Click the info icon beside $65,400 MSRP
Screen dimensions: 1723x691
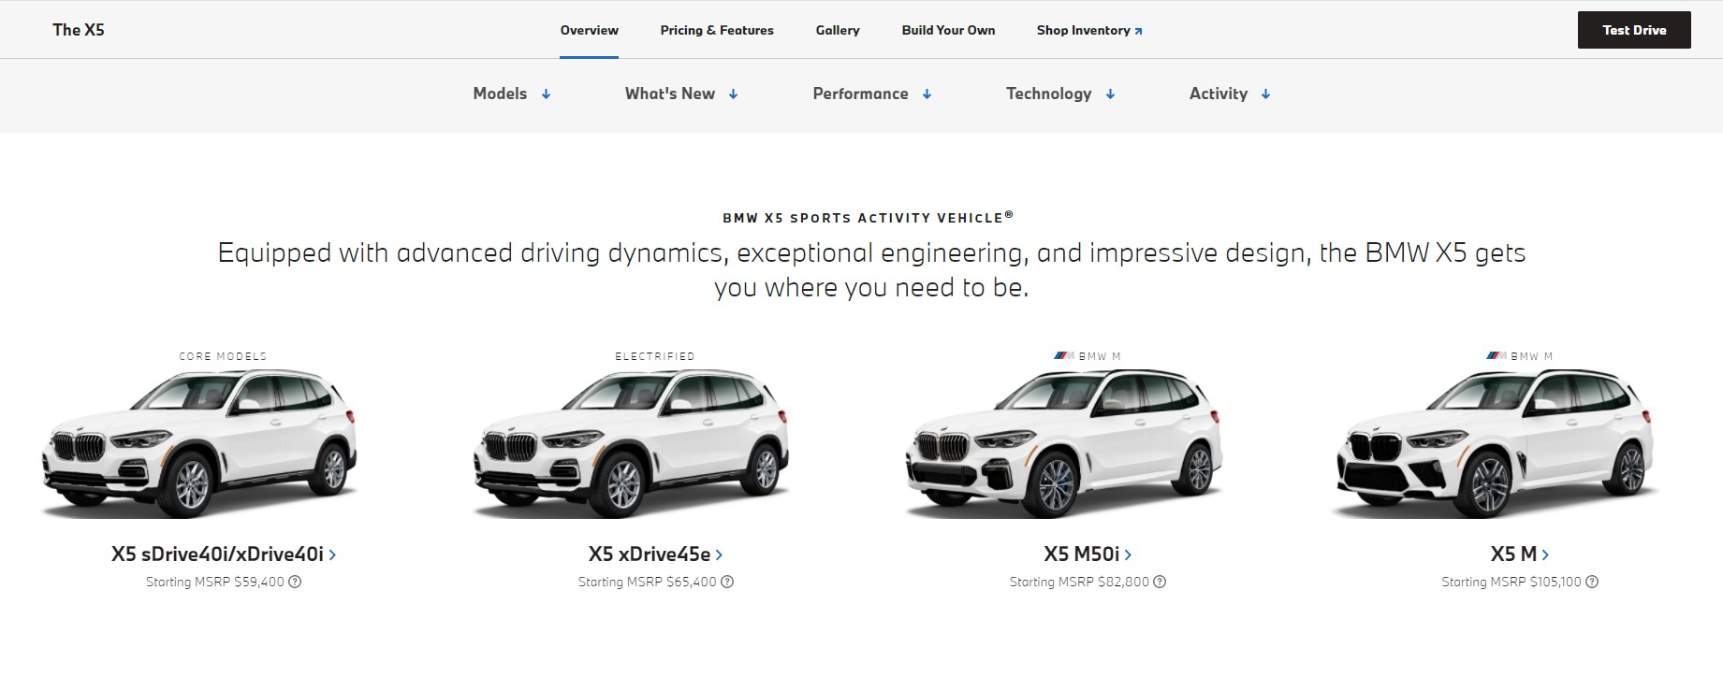click(x=727, y=582)
